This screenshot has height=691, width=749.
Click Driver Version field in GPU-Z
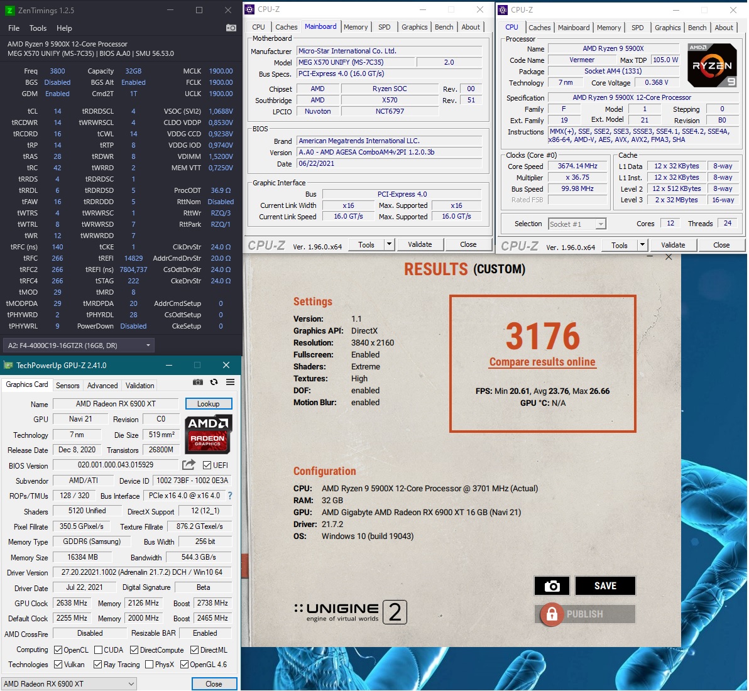pyautogui.click(x=142, y=572)
